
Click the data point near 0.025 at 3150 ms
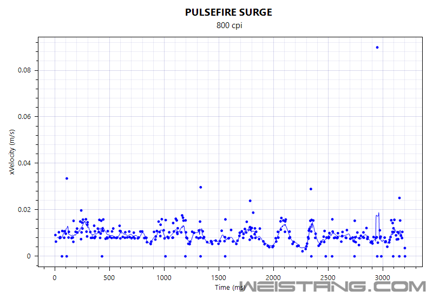(x=399, y=198)
